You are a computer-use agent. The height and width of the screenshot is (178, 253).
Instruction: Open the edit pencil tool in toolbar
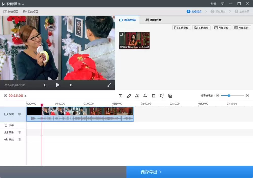point(129,96)
